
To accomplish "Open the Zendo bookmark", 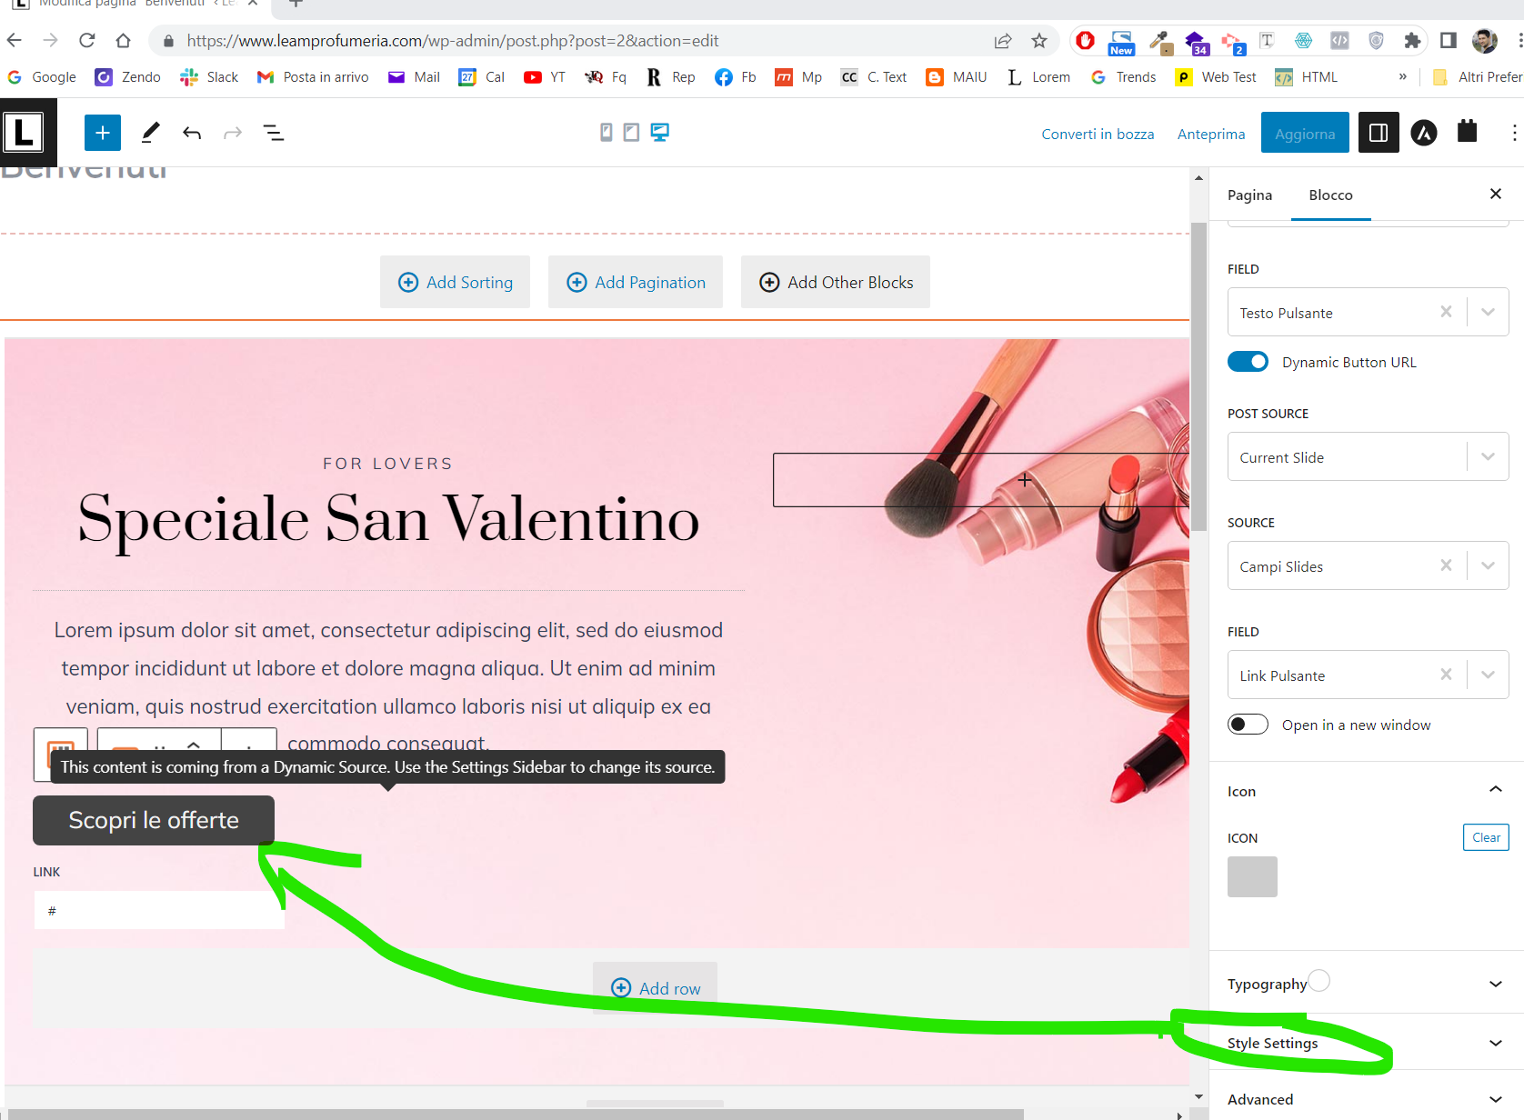I will [128, 77].
